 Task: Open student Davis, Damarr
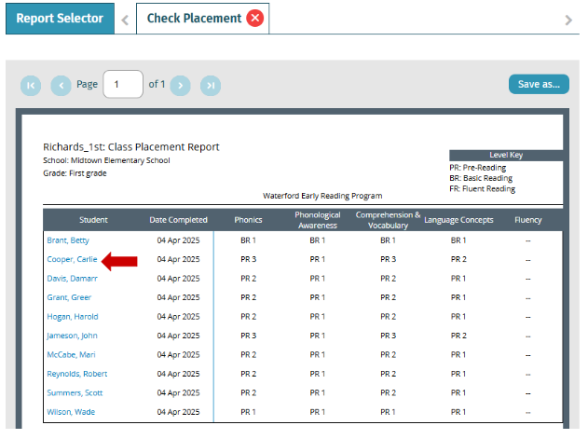click(72, 279)
